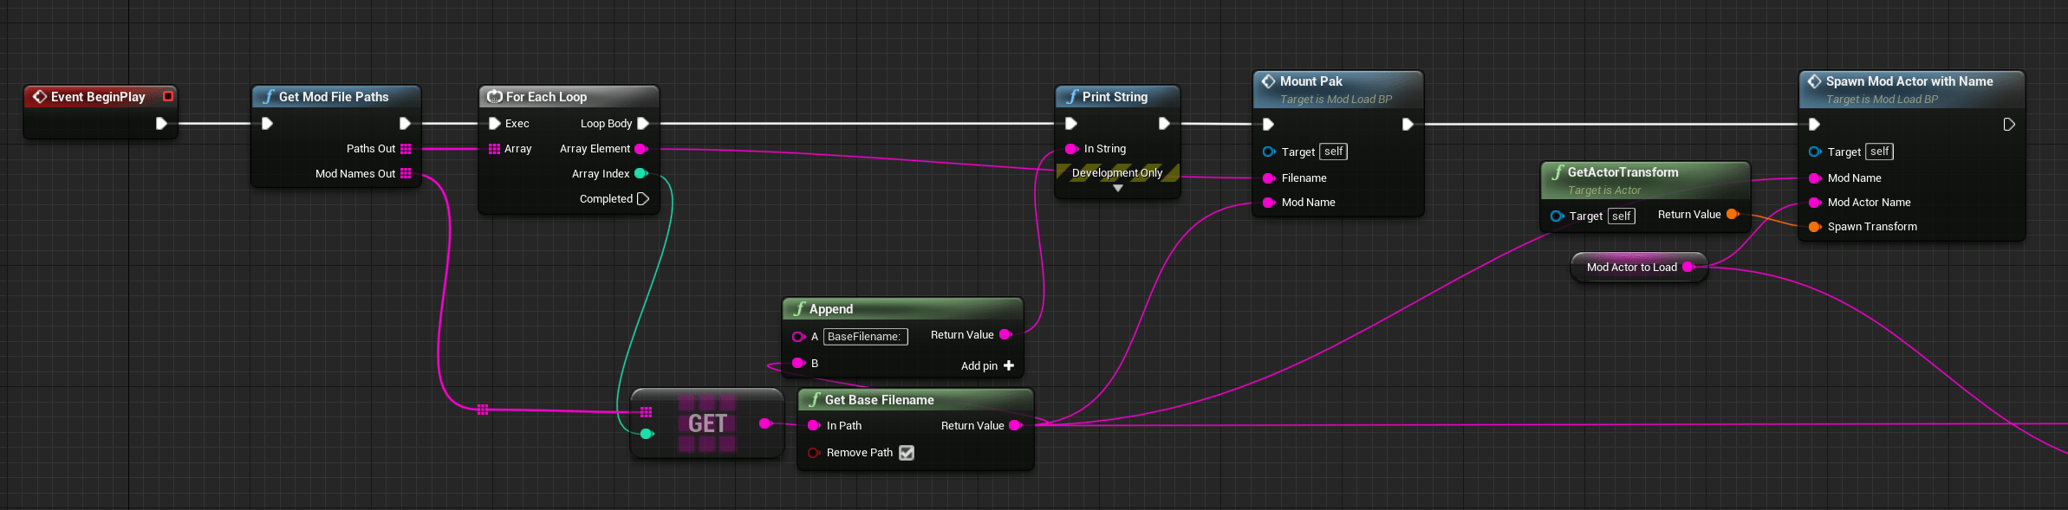The image size is (2068, 510).
Task: Click Add pin plus button on Append
Action: [x=1009, y=366]
